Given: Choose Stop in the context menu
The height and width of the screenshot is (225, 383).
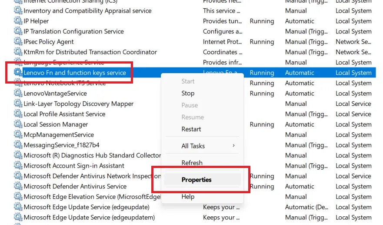Looking at the screenshot, I should tap(188, 93).
